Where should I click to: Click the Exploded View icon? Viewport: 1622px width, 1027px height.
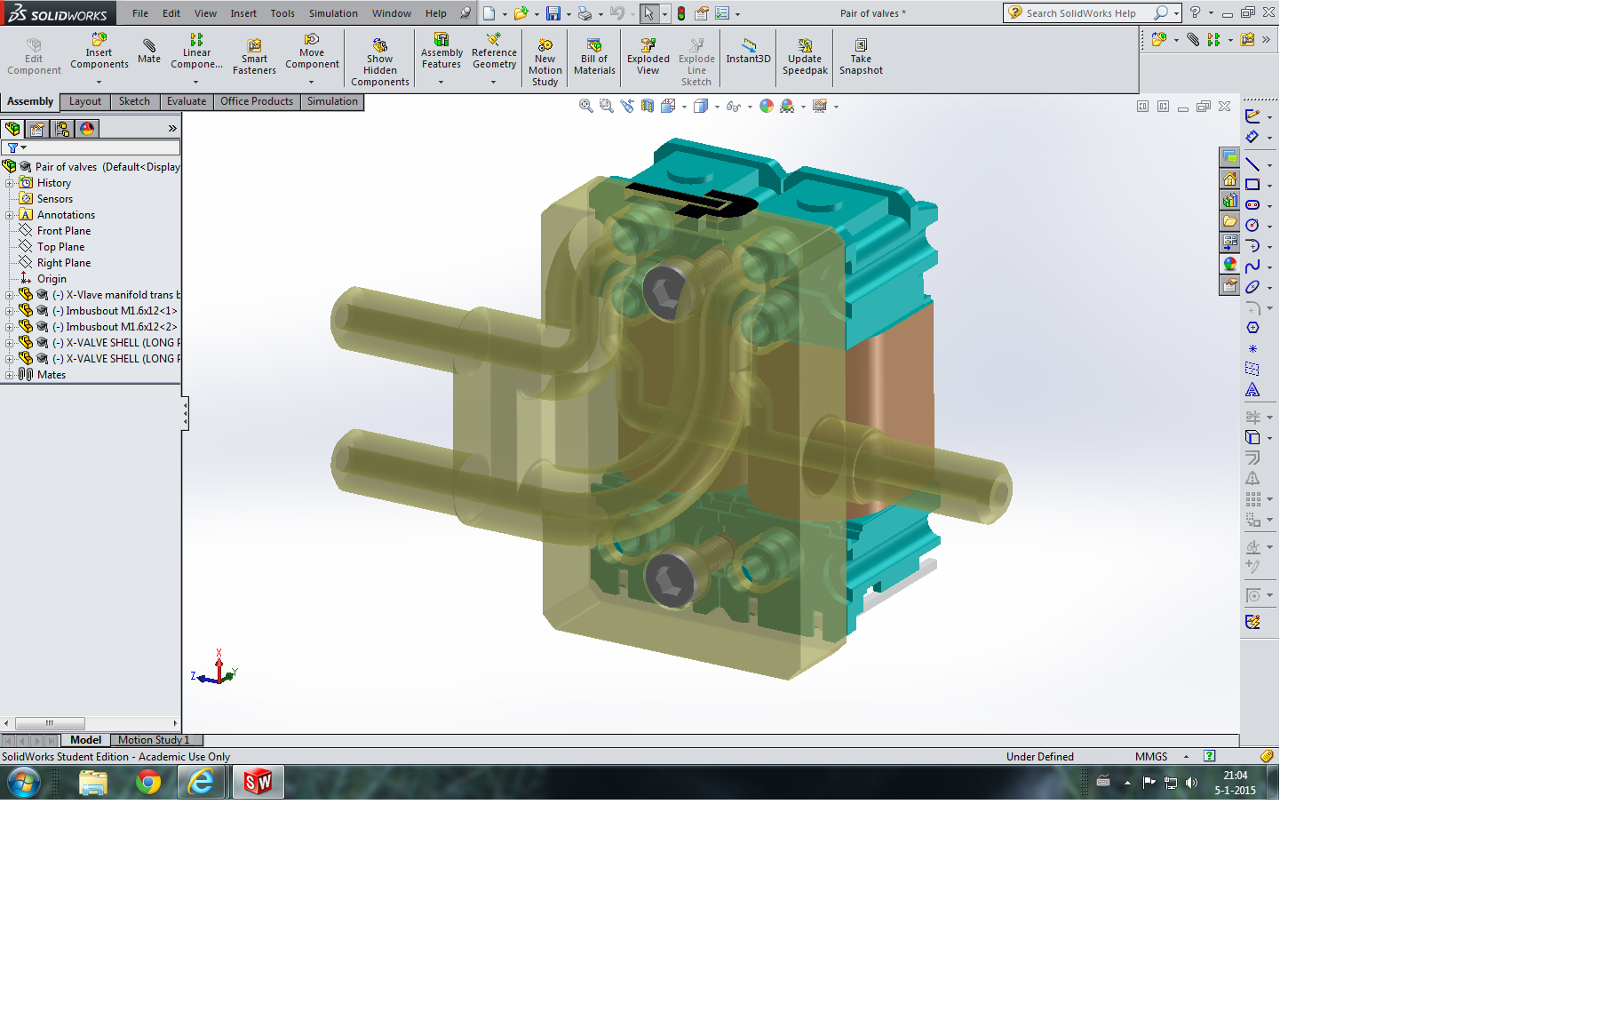[648, 57]
